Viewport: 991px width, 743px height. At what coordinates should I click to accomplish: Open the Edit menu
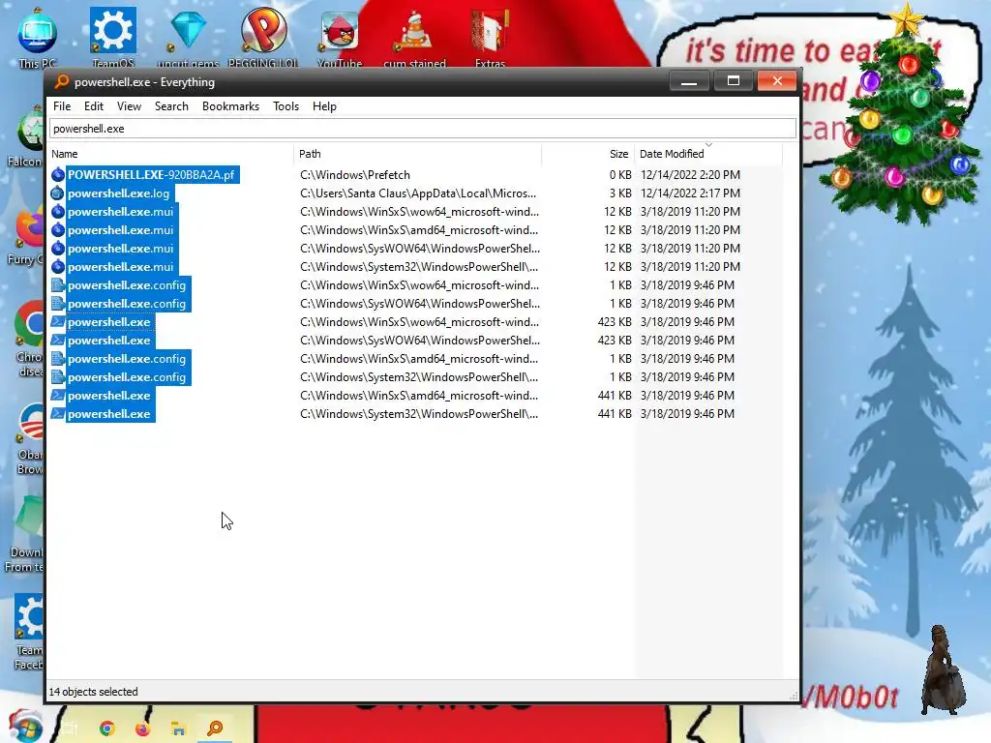tap(94, 106)
